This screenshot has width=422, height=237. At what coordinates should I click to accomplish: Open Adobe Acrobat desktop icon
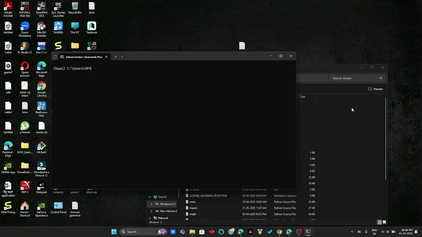8,10
